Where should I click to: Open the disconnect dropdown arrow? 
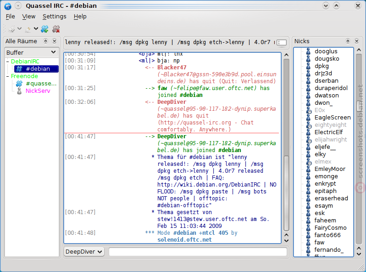[x=36, y=29]
